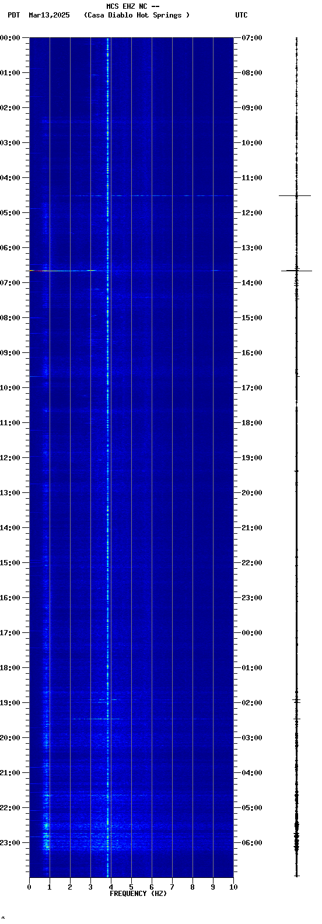
Task: Click the UTC time label '14:00'
Action: [252, 283]
